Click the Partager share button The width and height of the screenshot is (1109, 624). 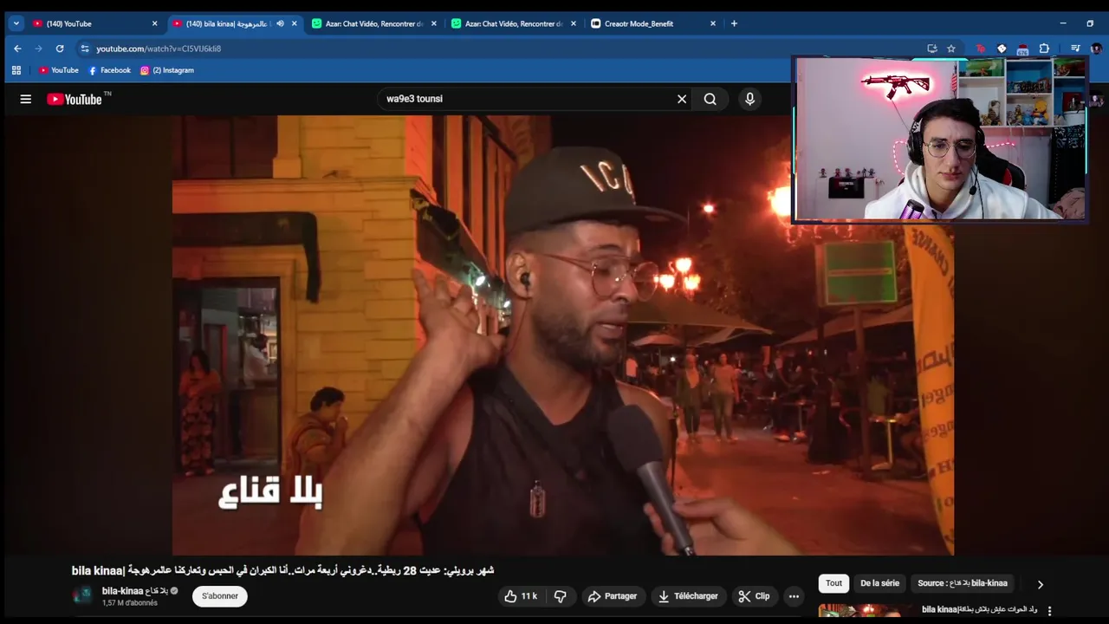coord(612,596)
